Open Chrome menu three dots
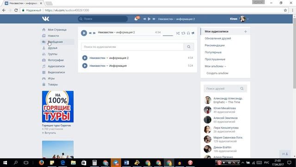This screenshot has width=296, height=167. (293, 10)
